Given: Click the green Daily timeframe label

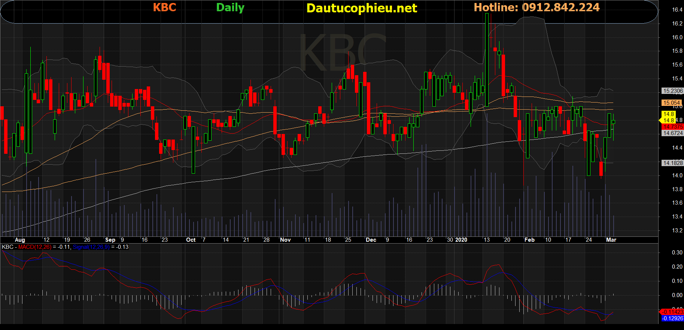Looking at the screenshot, I should pyautogui.click(x=230, y=7).
